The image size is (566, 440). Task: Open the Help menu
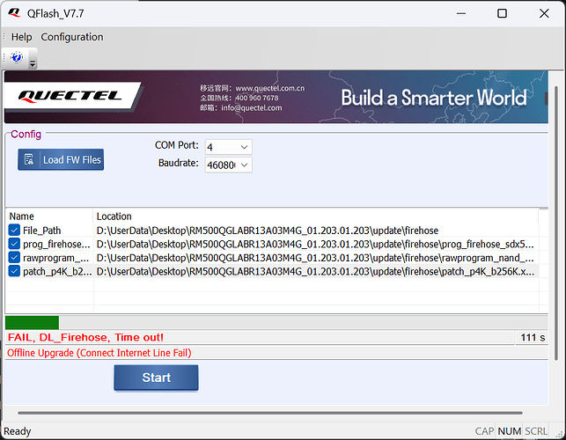click(22, 37)
